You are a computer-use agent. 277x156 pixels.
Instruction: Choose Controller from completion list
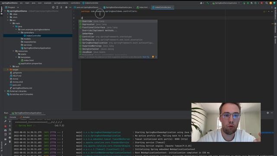(118, 36)
